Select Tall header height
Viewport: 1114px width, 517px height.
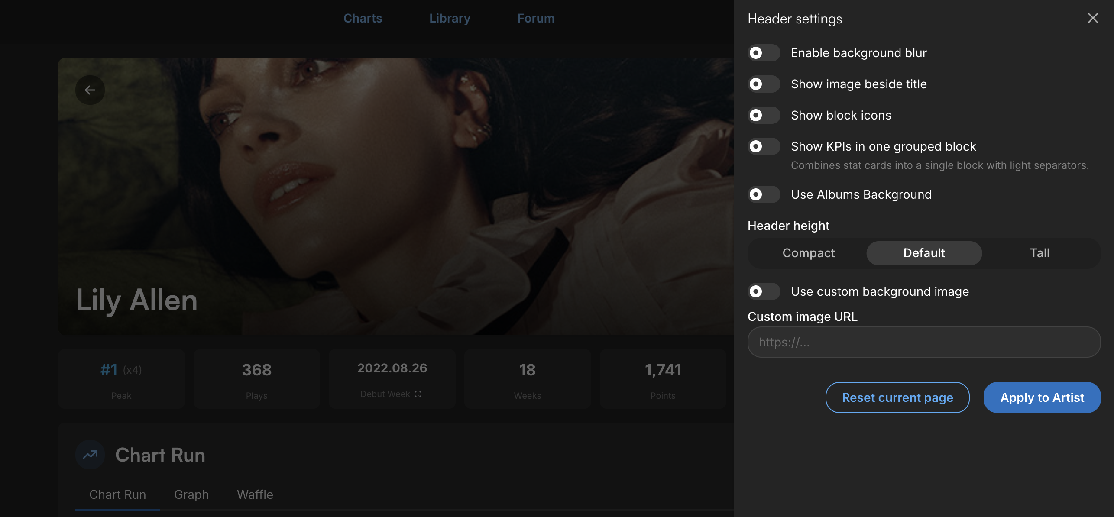coord(1040,253)
